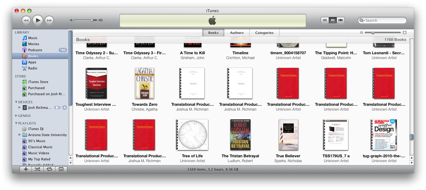Viewport: 426px width, 190px height.
Task: Open the Podcasts library
Action: pos(35,50)
